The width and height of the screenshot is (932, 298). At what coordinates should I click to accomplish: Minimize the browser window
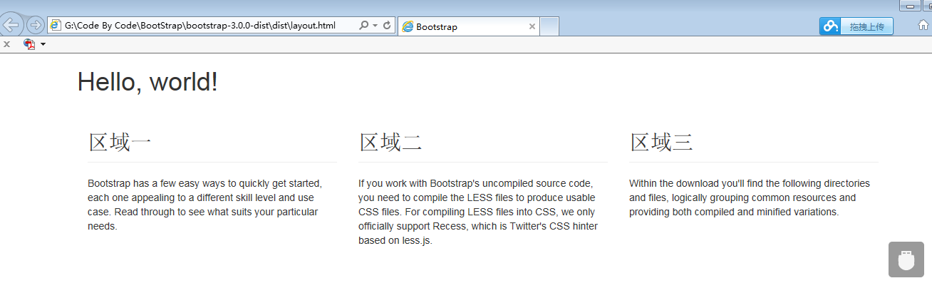click(910, 6)
